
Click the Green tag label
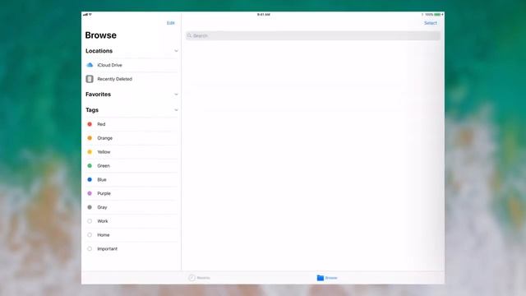click(104, 165)
